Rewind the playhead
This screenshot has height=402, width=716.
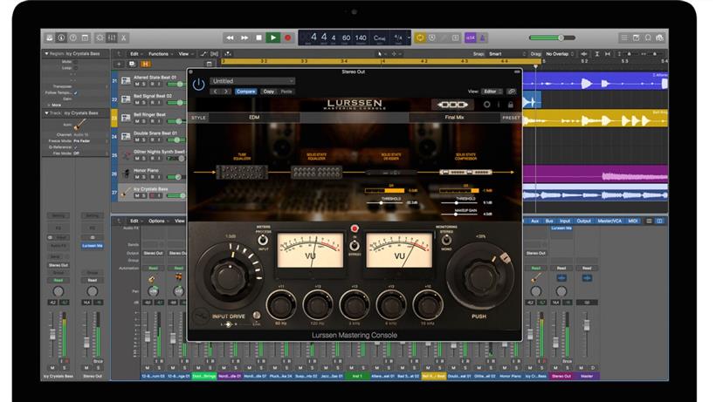[x=231, y=37]
